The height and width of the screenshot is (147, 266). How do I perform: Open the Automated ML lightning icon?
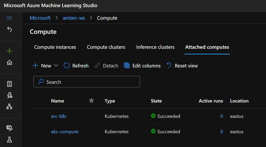9,95
